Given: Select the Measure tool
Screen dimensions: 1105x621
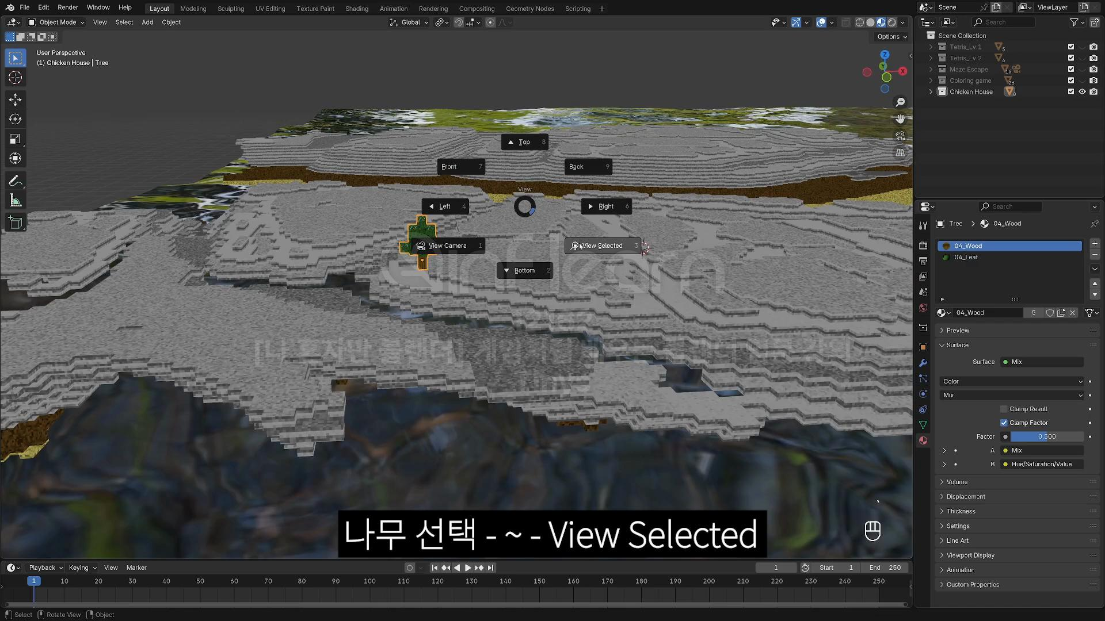Looking at the screenshot, I should [x=16, y=200].
